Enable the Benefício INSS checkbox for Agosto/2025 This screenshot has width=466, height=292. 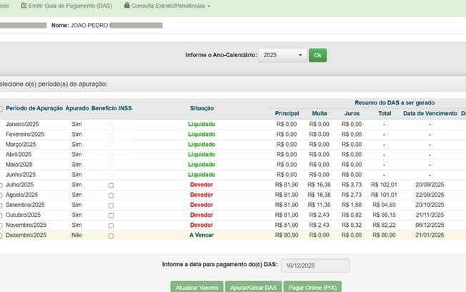[111, 195]
